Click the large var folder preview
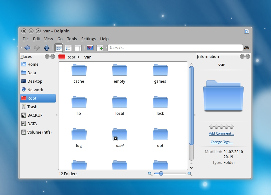271x195 pixels. (223, 96)
